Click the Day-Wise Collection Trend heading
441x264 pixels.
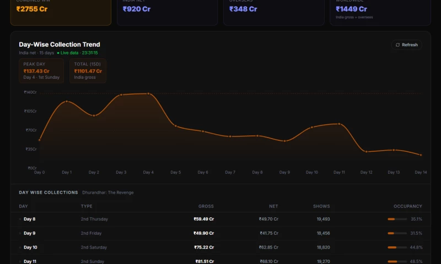click(60, 45)
